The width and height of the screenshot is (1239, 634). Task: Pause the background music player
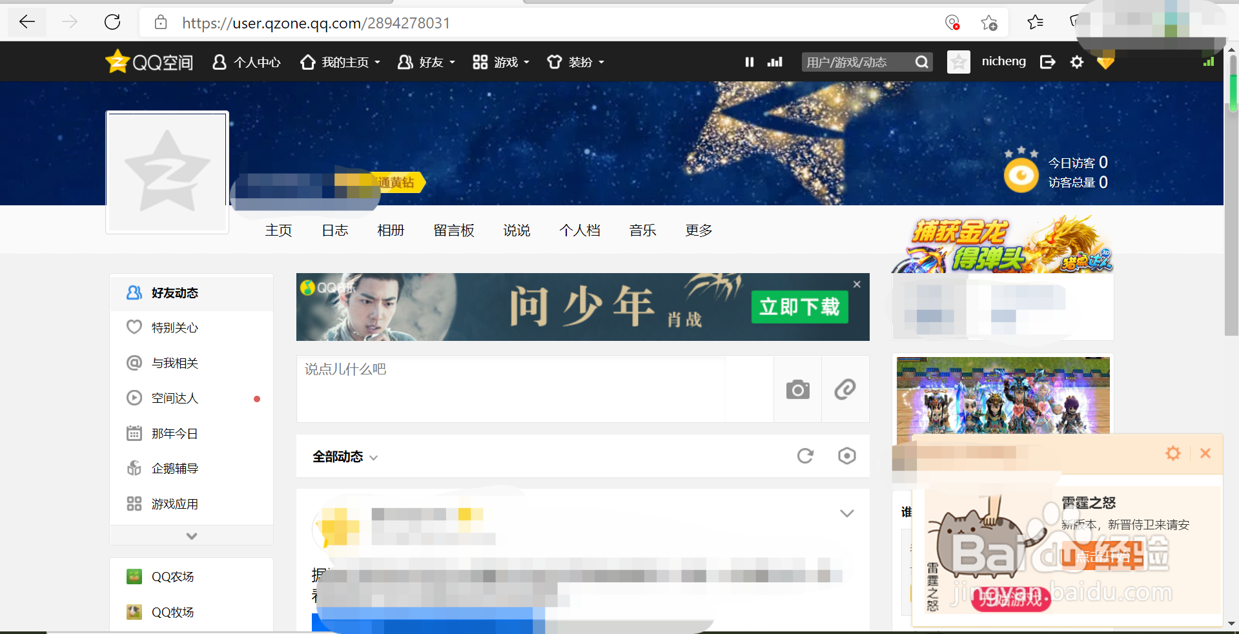[x=750, y=62]
